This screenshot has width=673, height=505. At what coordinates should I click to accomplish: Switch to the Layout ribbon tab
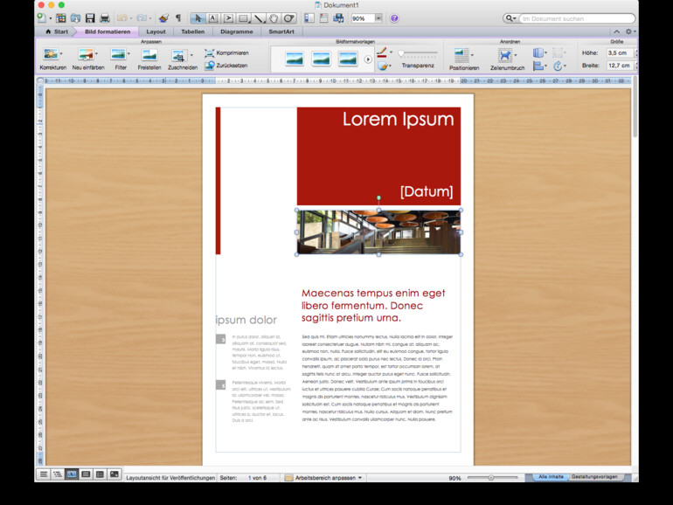[x=156, y=31]
